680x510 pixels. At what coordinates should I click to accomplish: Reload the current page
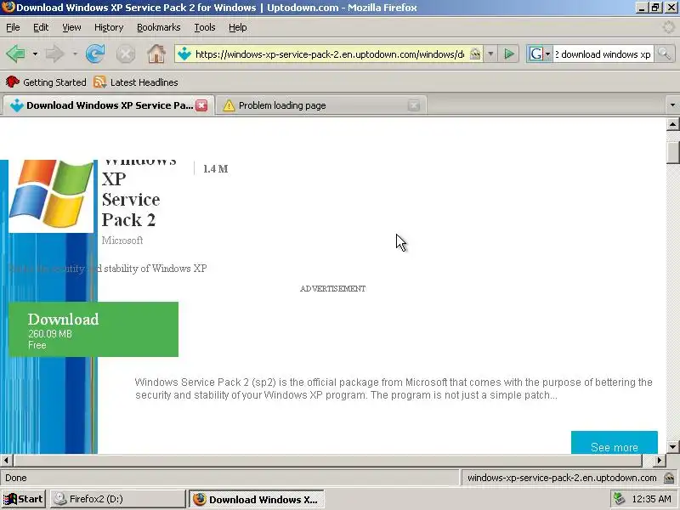pos(95,54)
